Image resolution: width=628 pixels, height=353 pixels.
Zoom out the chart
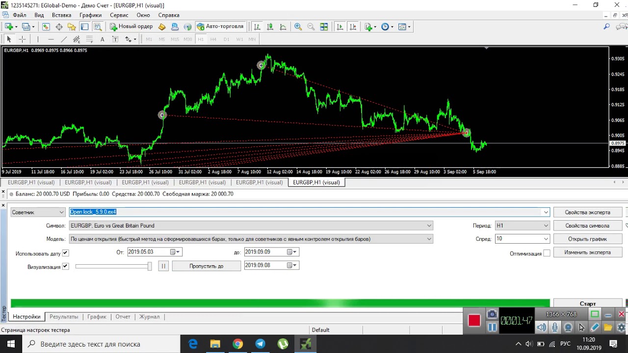click(311, 27)
